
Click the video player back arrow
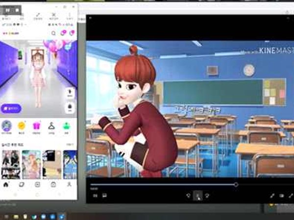(x=91, y=18)
